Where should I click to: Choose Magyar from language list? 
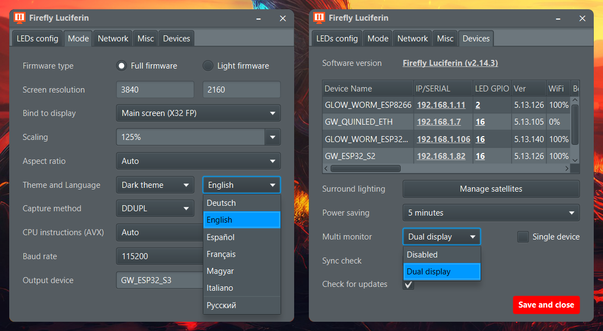[241, 271]
